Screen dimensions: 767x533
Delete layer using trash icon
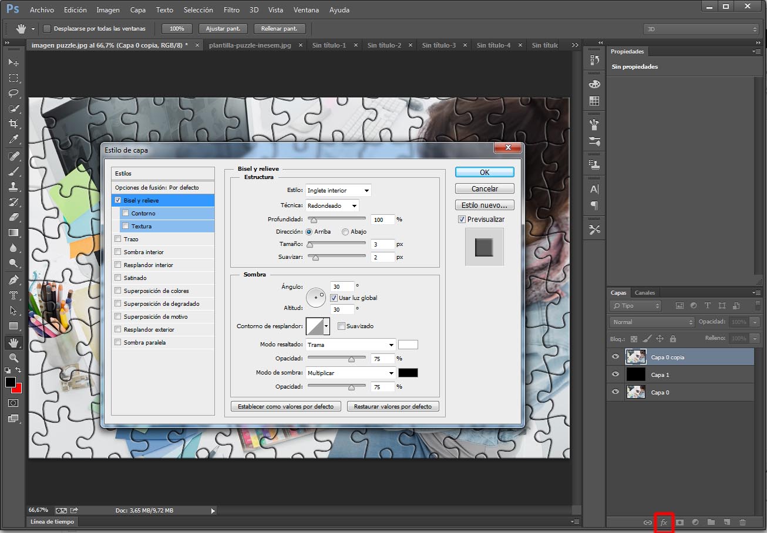742,522
